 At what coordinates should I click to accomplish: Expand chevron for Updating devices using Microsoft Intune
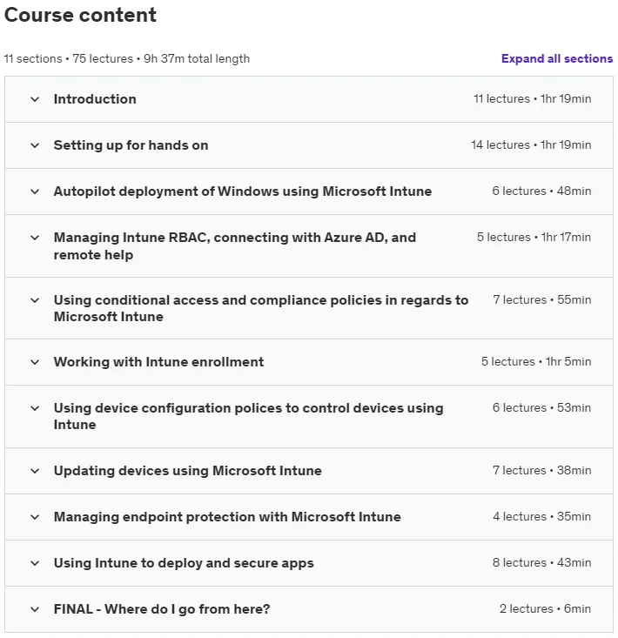[x=35, y=471]
